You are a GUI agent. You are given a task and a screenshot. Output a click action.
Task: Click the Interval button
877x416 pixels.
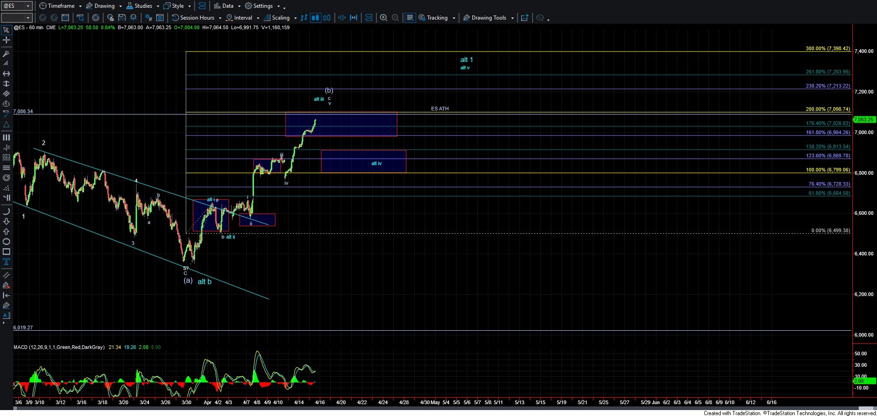[243, 18]
